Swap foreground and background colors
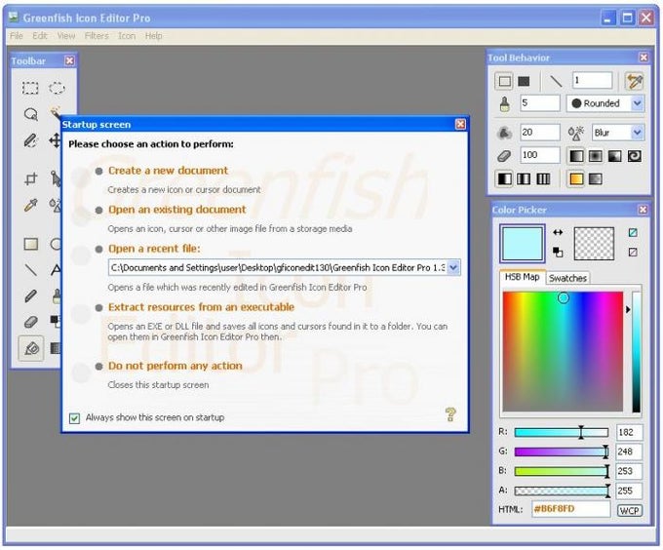Viewport: 663px width, 550px height. [558, 232]
